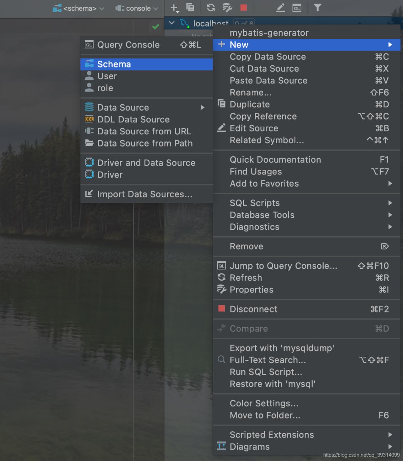This screenshot has width=403, height=461.
Task: Click the Refresh toolbar icon
Action: (x=211, y=8)
